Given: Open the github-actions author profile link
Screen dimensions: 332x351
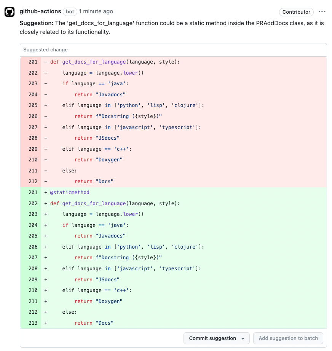Looking at the screenshot, I should click(x=40, y=11).
